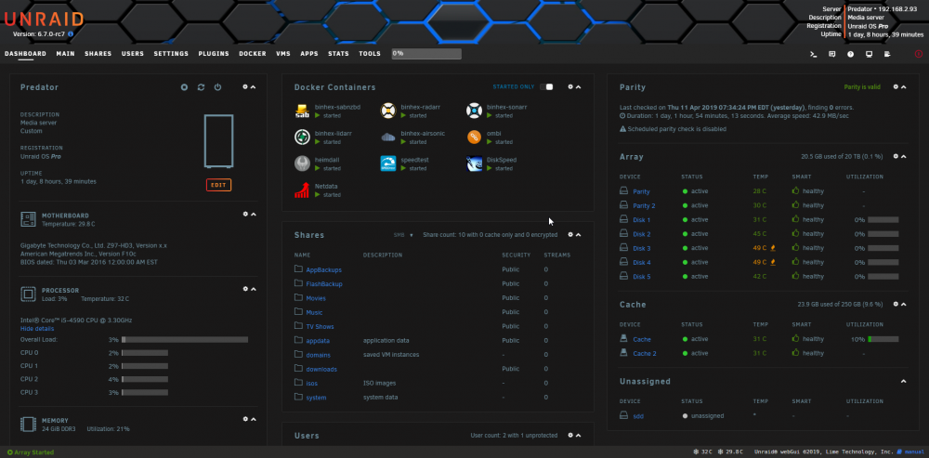Click the Memory section gear icon
Viewport: 929px width, 458px height.
point(245,419)
